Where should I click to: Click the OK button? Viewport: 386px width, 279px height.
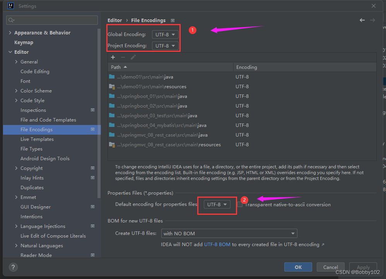click(x=298, y=267)
